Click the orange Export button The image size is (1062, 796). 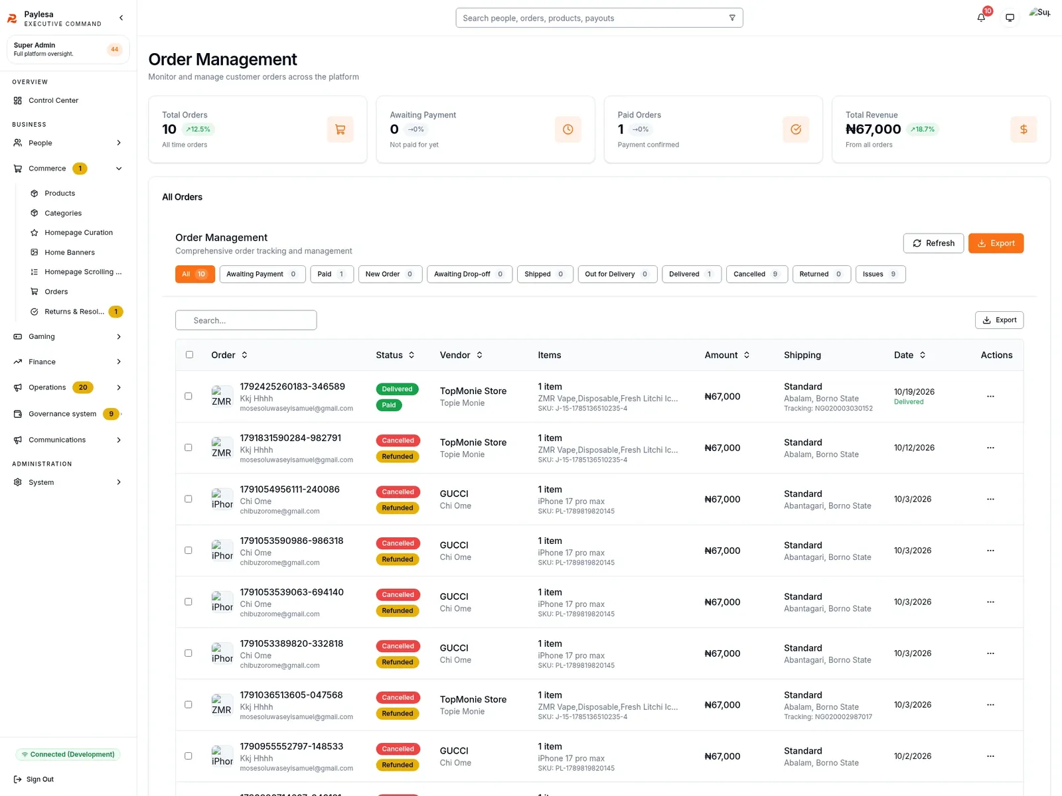(996, 243)
